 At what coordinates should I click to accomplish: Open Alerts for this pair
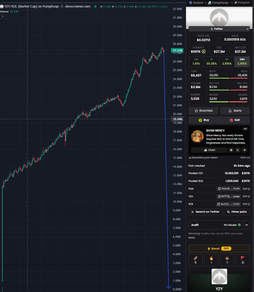[x=235, y=111]
